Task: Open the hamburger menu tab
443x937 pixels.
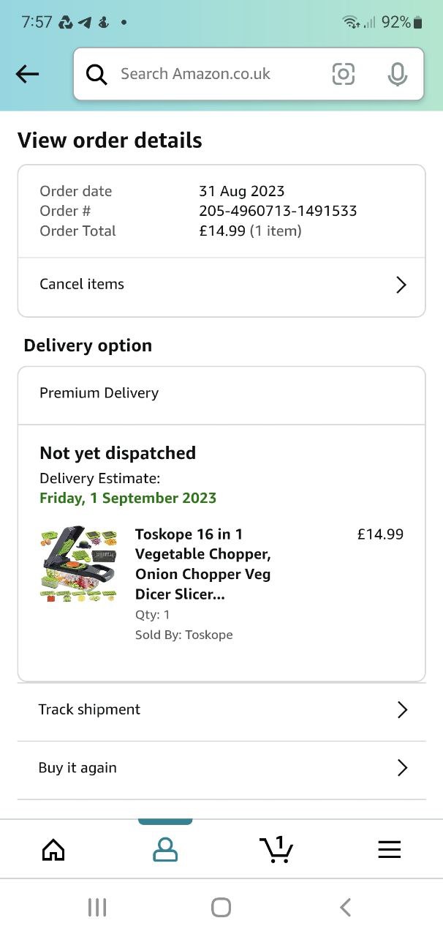Action: pos(389,849)
